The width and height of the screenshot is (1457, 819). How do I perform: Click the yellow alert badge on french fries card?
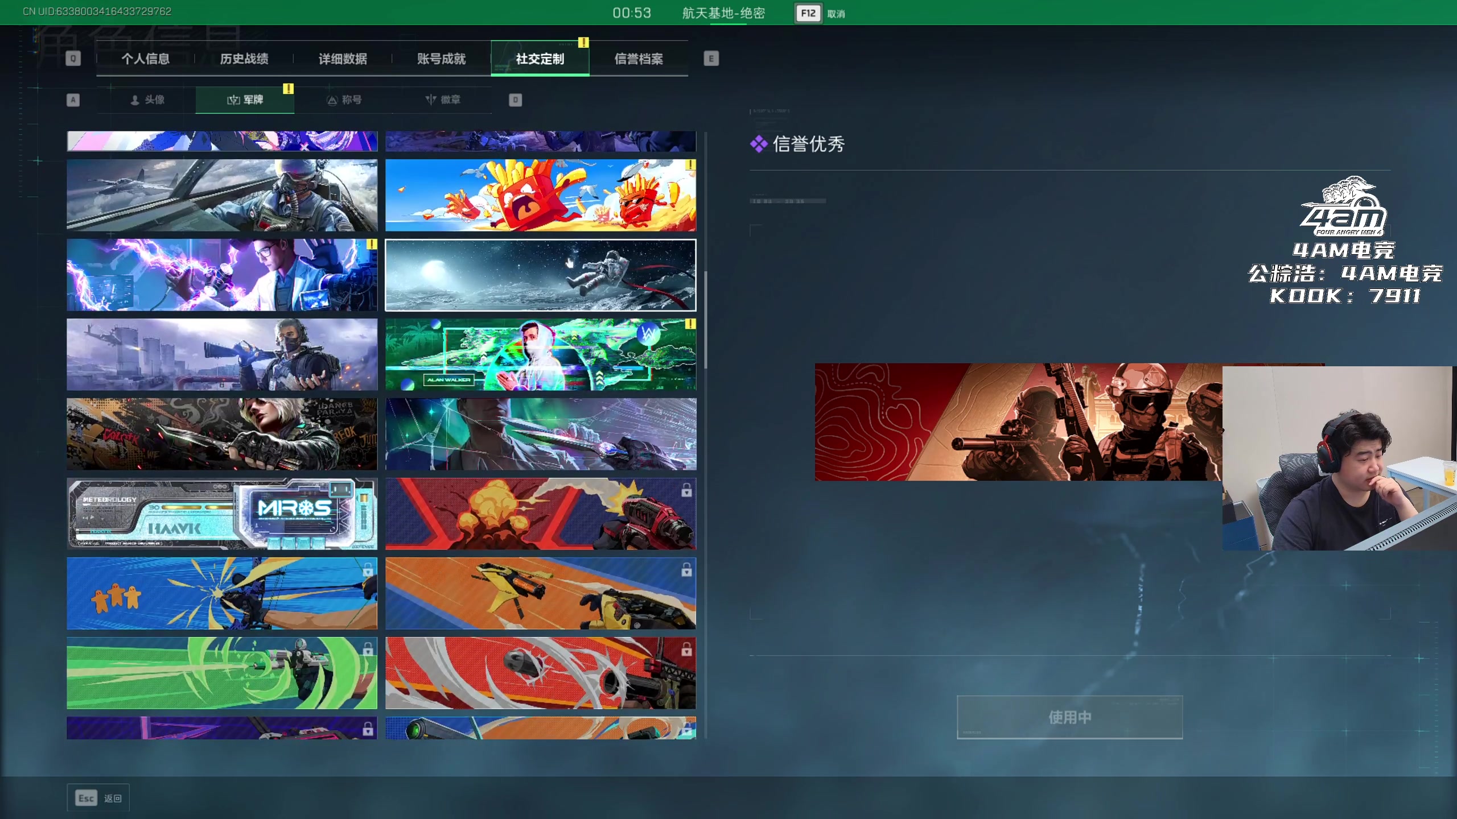point(690,165)
